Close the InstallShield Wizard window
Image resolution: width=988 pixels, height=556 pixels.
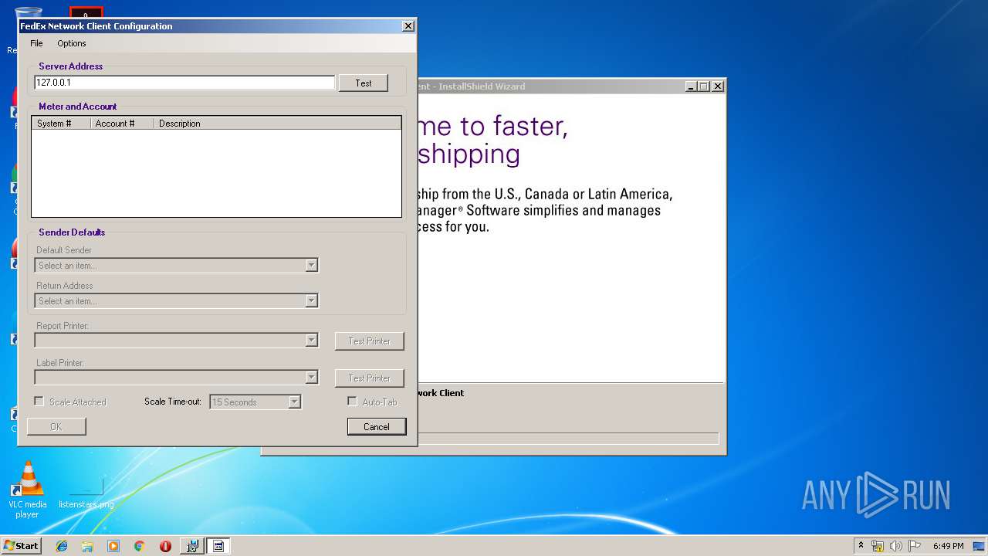(718, 86)
